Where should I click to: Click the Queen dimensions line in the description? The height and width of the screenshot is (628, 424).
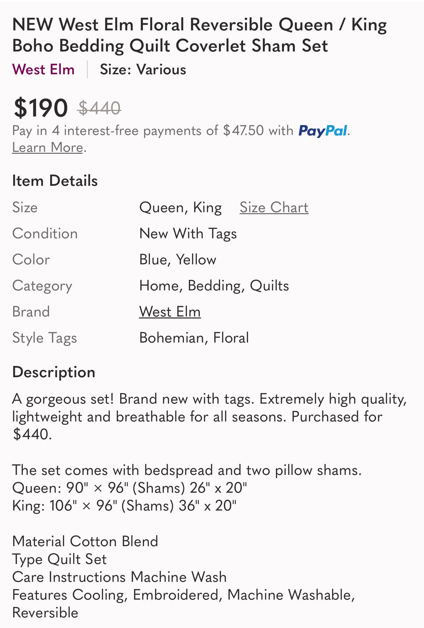(129, 488)
